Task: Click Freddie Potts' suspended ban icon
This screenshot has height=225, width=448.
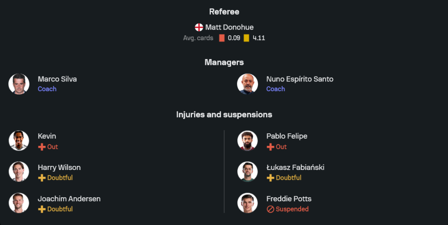Action: tap(270, 209)
